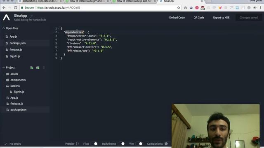The height and width of the screenshot is (148, 264).
Task: Click "@firebase/firestore" line in editor
Action: (90, 47)
